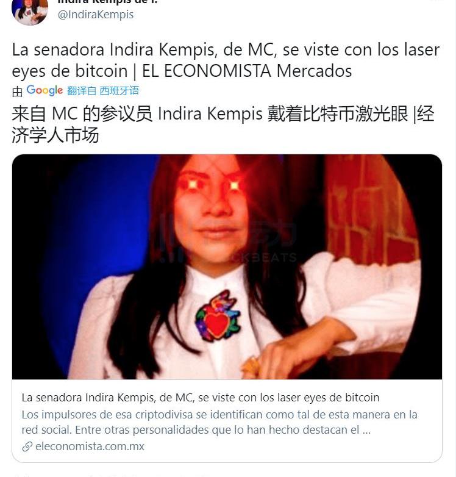
Task: Click description line 'red social. Entre otras'
Action: (196, 430)
